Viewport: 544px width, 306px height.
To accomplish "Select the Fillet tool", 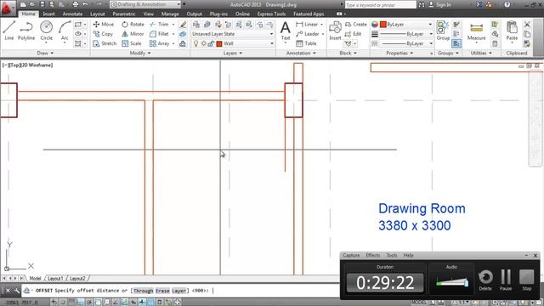I will pyautogui.click(x=159, y=34).
